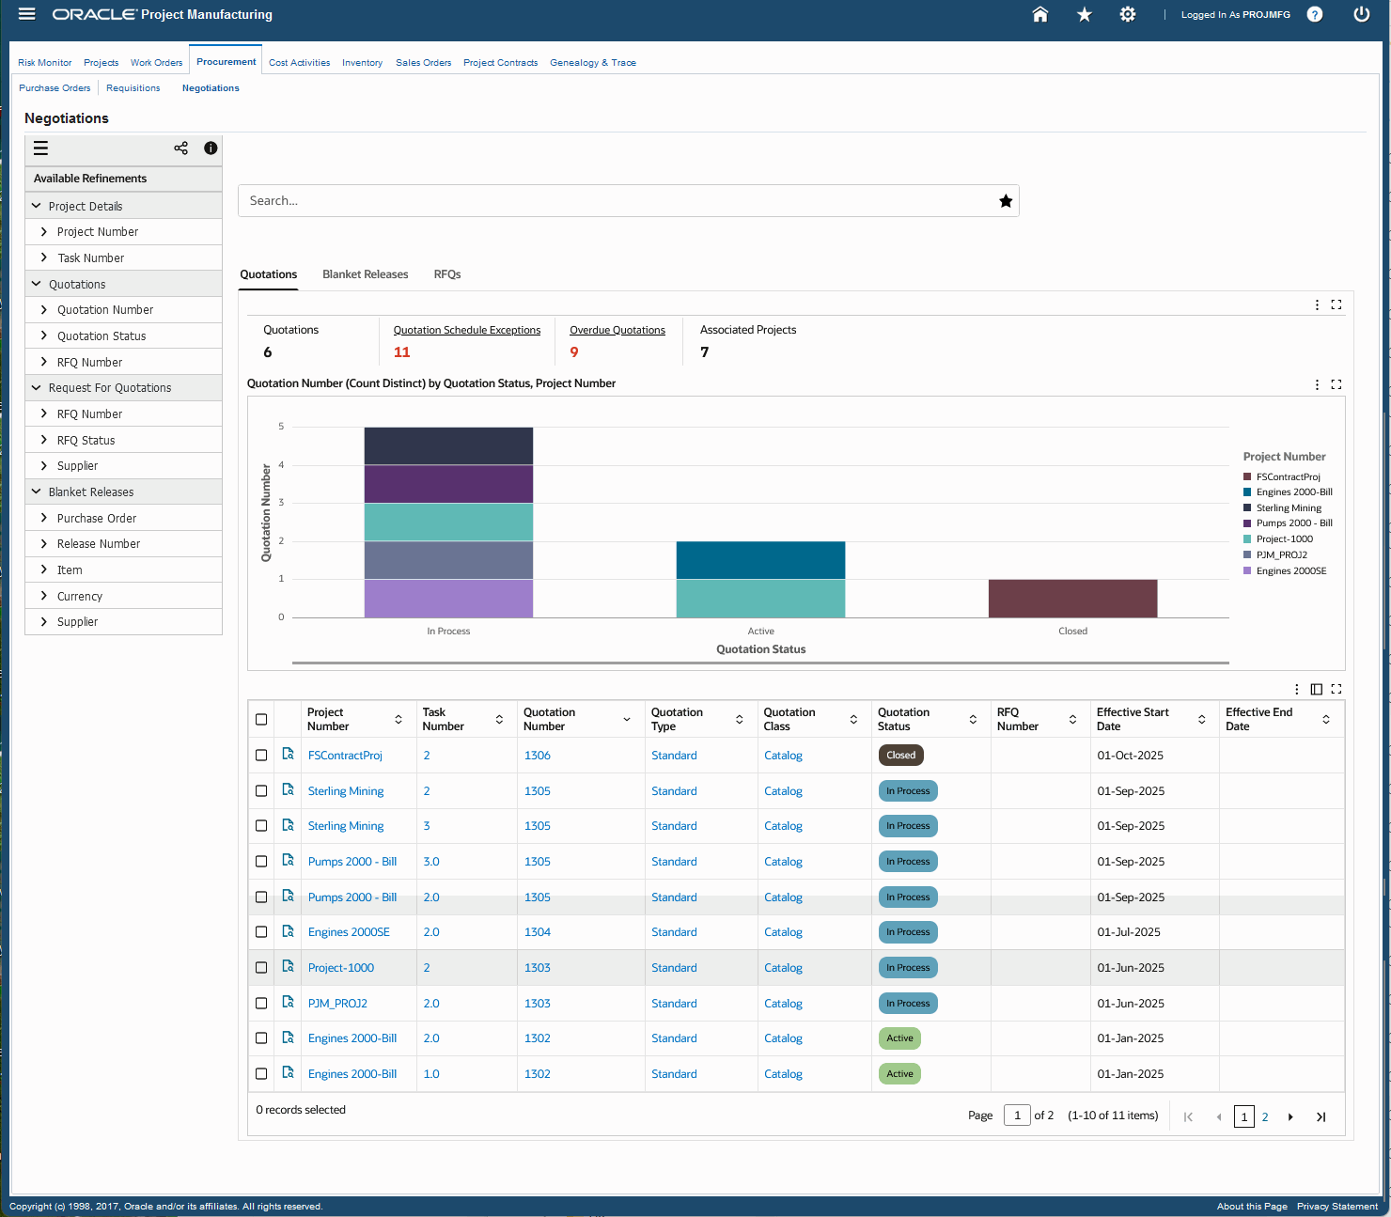Open table column chooser icon
1391x1217 pixels.
(1317, 689)
